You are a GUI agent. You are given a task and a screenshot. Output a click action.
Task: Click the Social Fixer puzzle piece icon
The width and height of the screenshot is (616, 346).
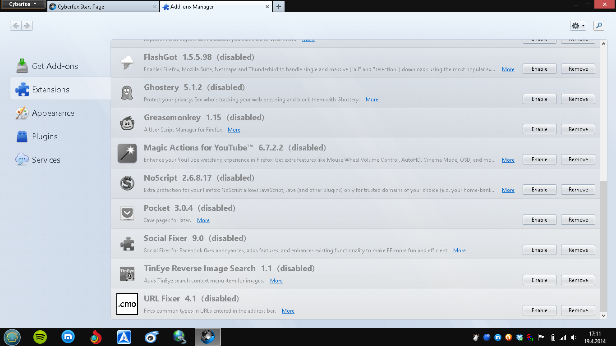coord(127,244)
